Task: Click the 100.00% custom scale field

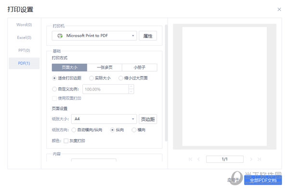Action: [106, 90]
